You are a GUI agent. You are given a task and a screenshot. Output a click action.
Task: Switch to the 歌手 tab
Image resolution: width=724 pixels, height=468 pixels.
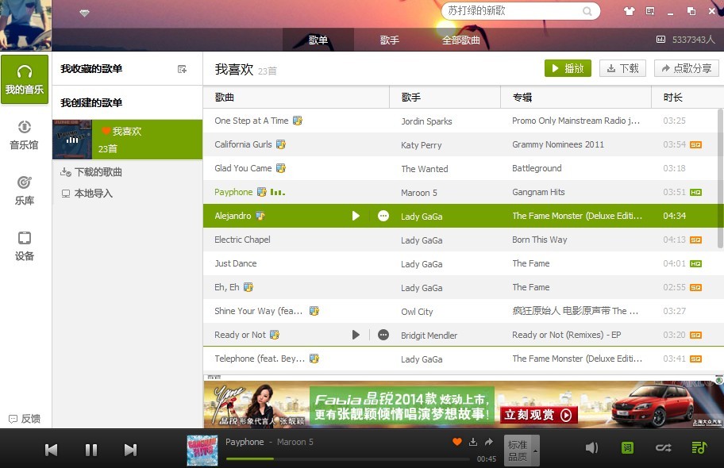click(389, 40)
